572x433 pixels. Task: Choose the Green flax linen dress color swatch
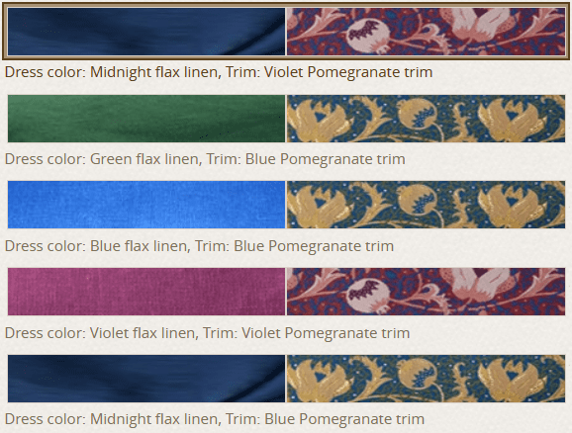pos(146,119)
